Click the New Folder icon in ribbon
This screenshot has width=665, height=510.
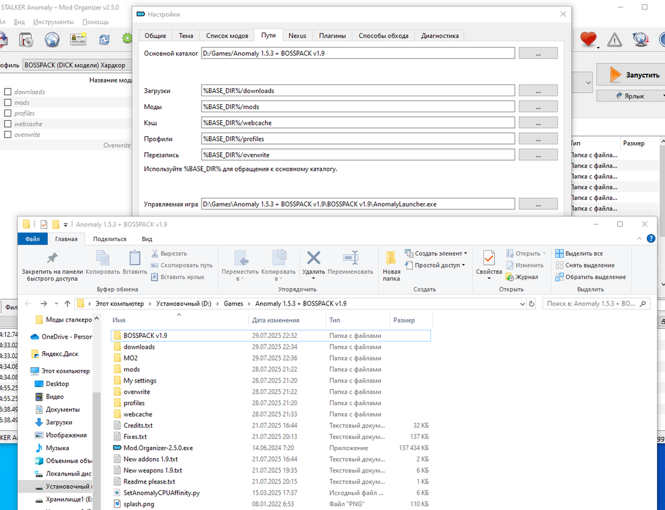[392, 258]
